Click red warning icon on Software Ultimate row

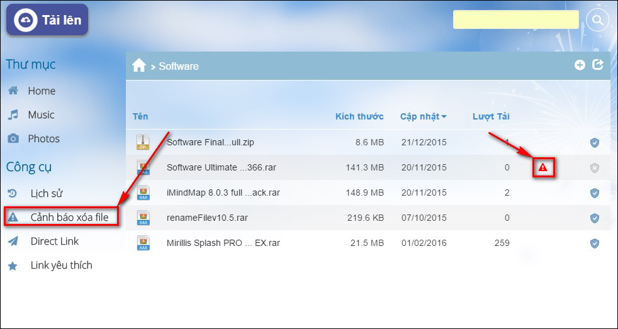[x=543, y=168]
